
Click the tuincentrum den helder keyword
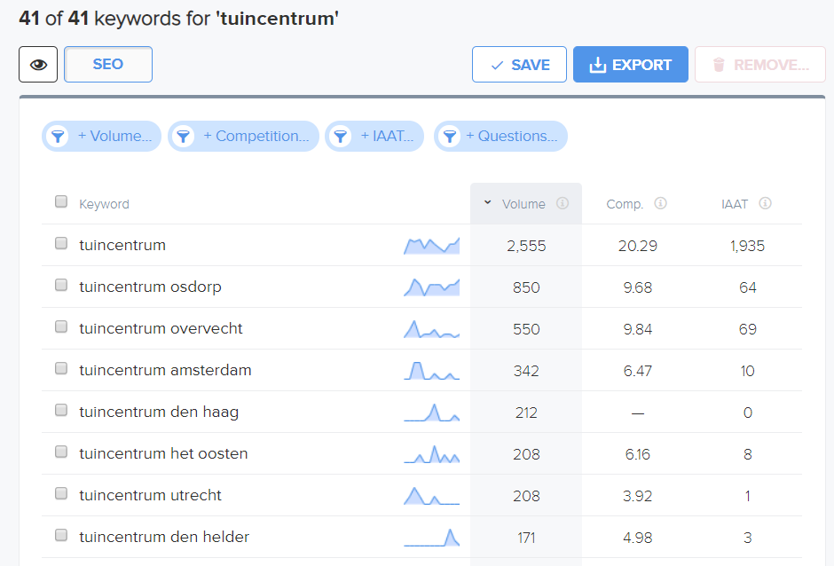tap(164, 537)
